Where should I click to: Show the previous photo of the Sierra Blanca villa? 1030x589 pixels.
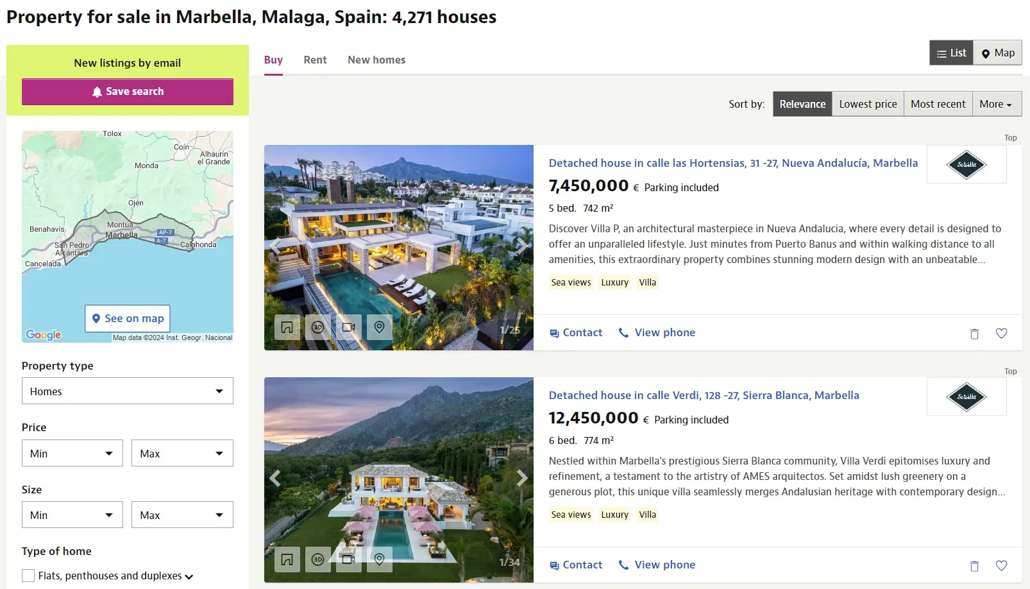point(275,478)
